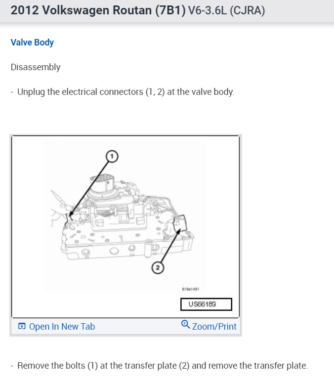This screenshot has width=334, height=383.
Task: Click the Unplug the electrical connectors step
Action: click(x=125, y=92)
